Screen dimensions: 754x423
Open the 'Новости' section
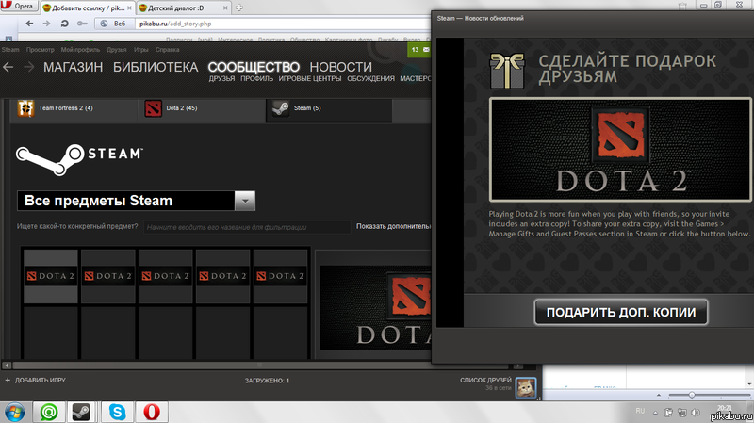[x=340, y=67]
